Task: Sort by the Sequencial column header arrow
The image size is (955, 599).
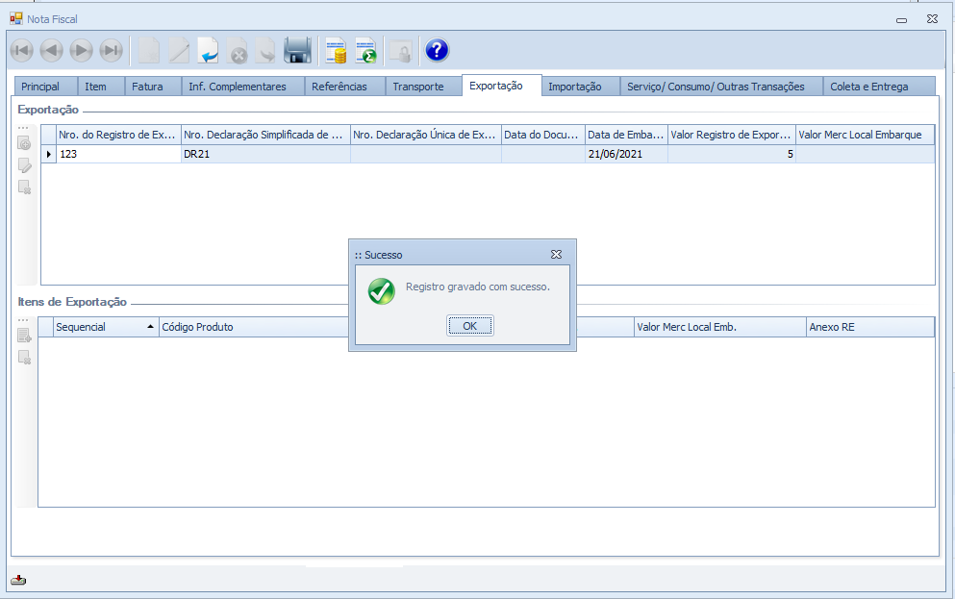Action: click(150, 327)
